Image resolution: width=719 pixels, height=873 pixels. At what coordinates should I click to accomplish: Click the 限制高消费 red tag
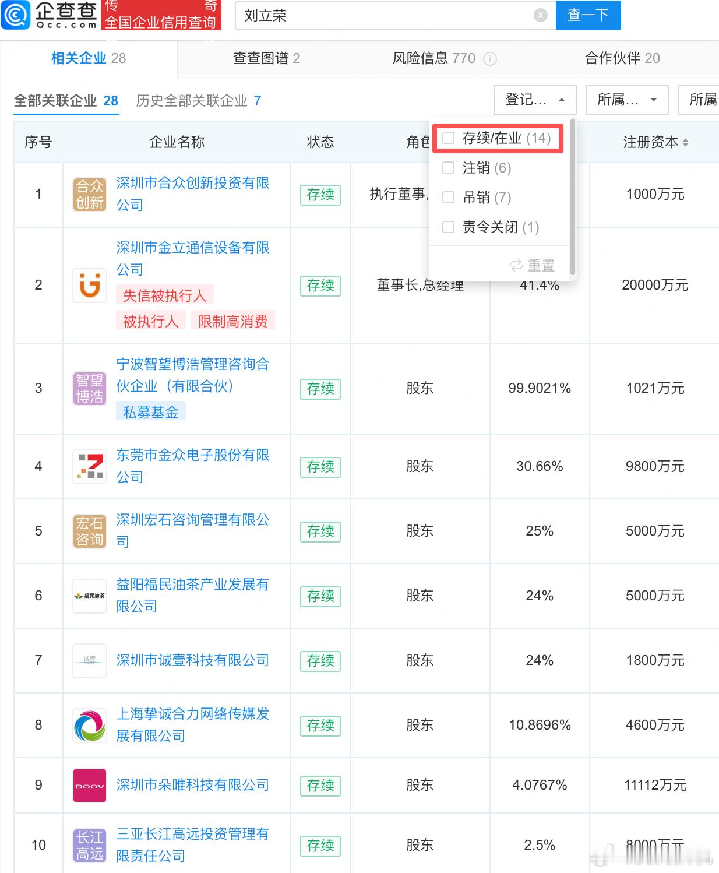tap(233, 321)
